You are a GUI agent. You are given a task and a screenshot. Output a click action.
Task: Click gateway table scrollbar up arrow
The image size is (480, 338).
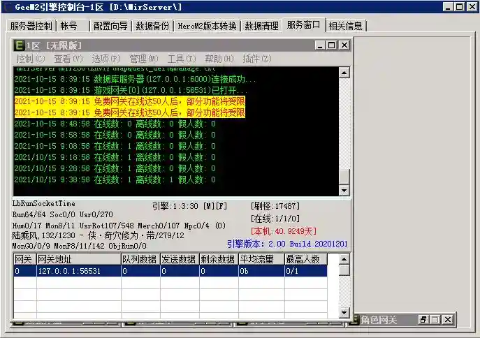tap(344, 259)
